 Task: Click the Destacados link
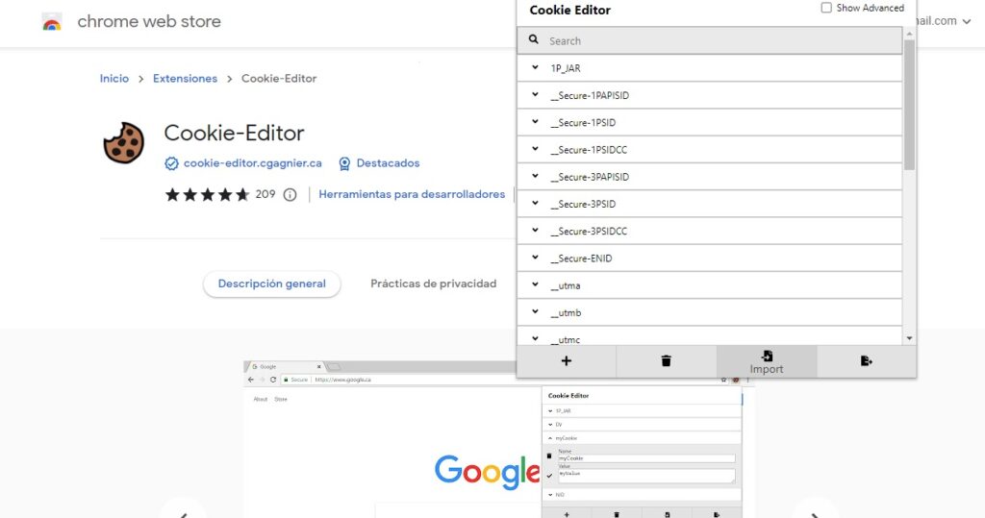(389, 163)
